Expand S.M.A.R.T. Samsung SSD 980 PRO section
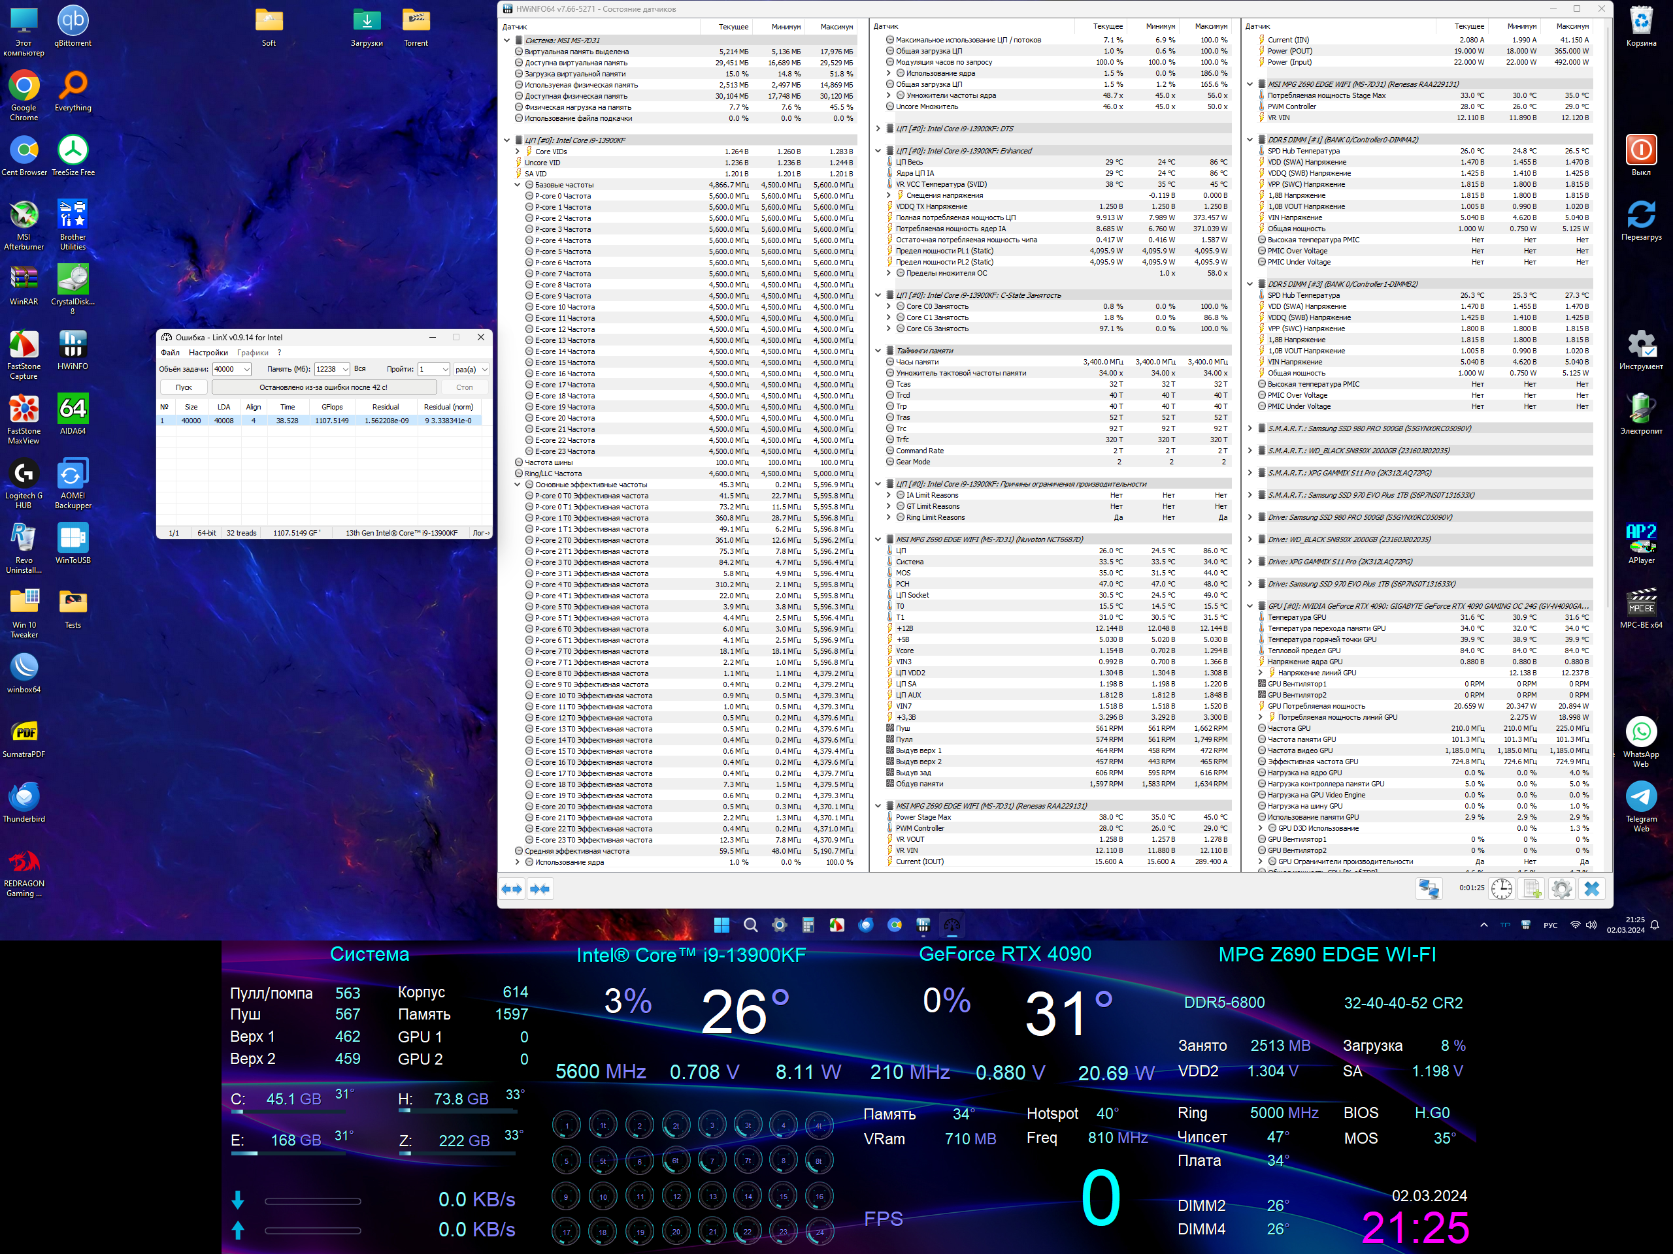Viewport: 1673px width, 1254px height. tap(1250, 428)
